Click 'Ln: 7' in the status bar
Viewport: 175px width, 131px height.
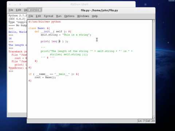coord(141,121)
